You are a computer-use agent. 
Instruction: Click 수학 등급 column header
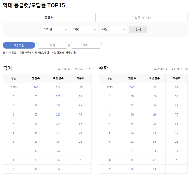click(110, 78)
